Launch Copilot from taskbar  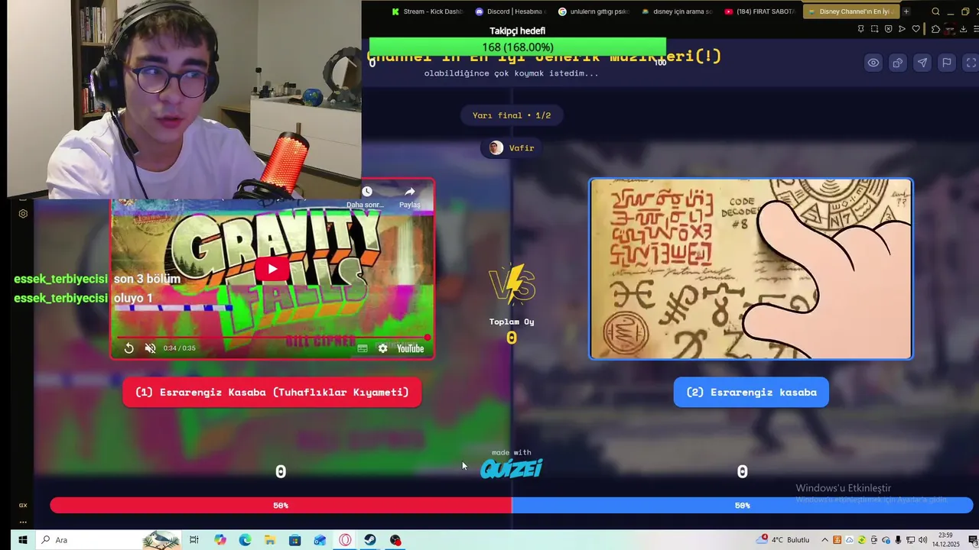pos(220,540)
